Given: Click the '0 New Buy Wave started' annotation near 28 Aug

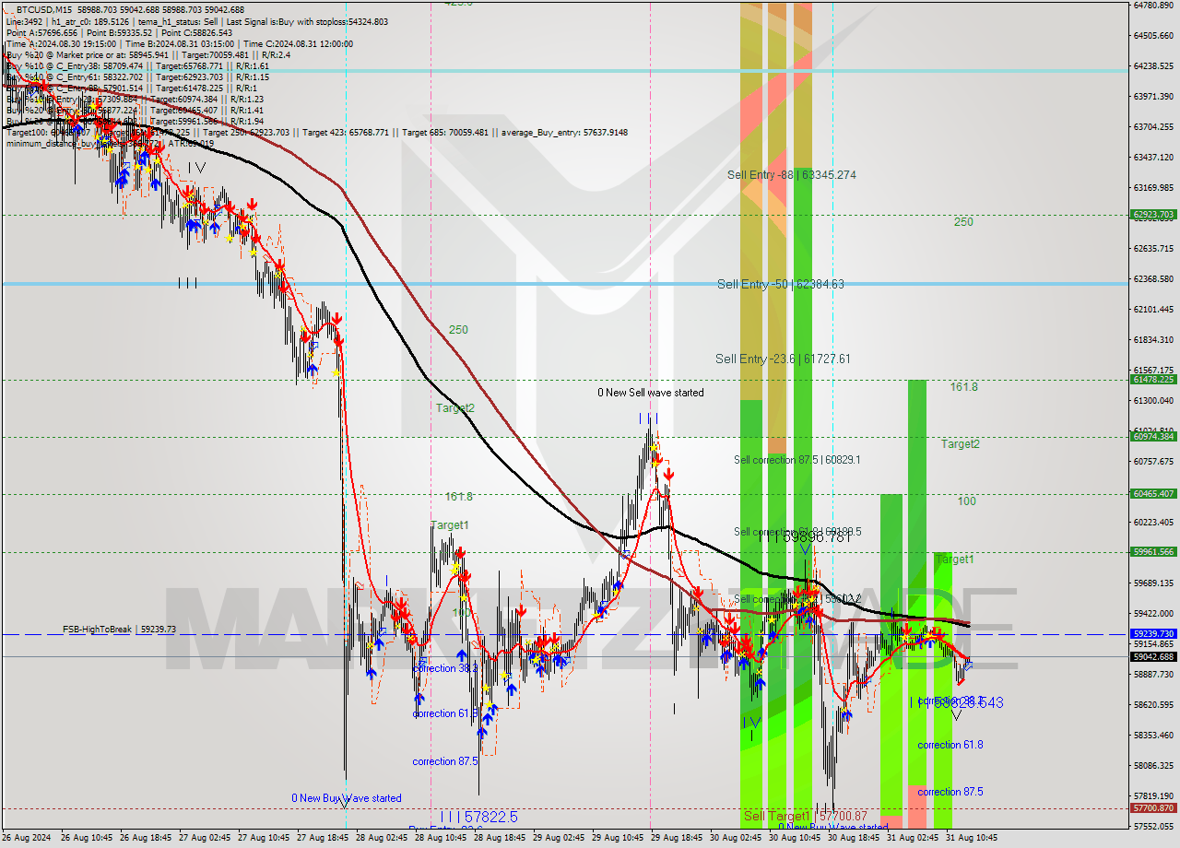Looking at the screenshot, I should tap(347, 798).
